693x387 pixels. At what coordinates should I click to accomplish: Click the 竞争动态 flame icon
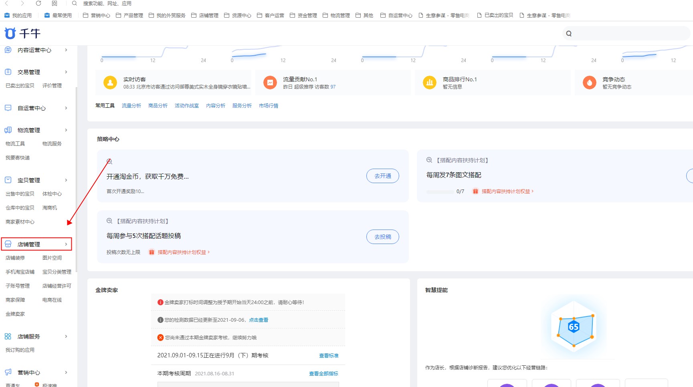(x=589, y=82)
